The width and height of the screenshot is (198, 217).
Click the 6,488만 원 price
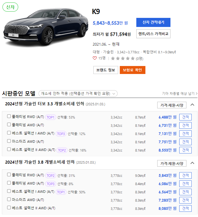coord(167,117)
